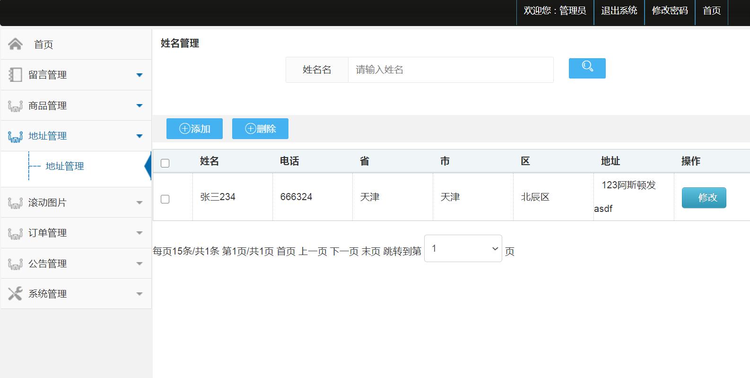
Task: Check the row checkbox for 张三234
Action: point(165,199)
